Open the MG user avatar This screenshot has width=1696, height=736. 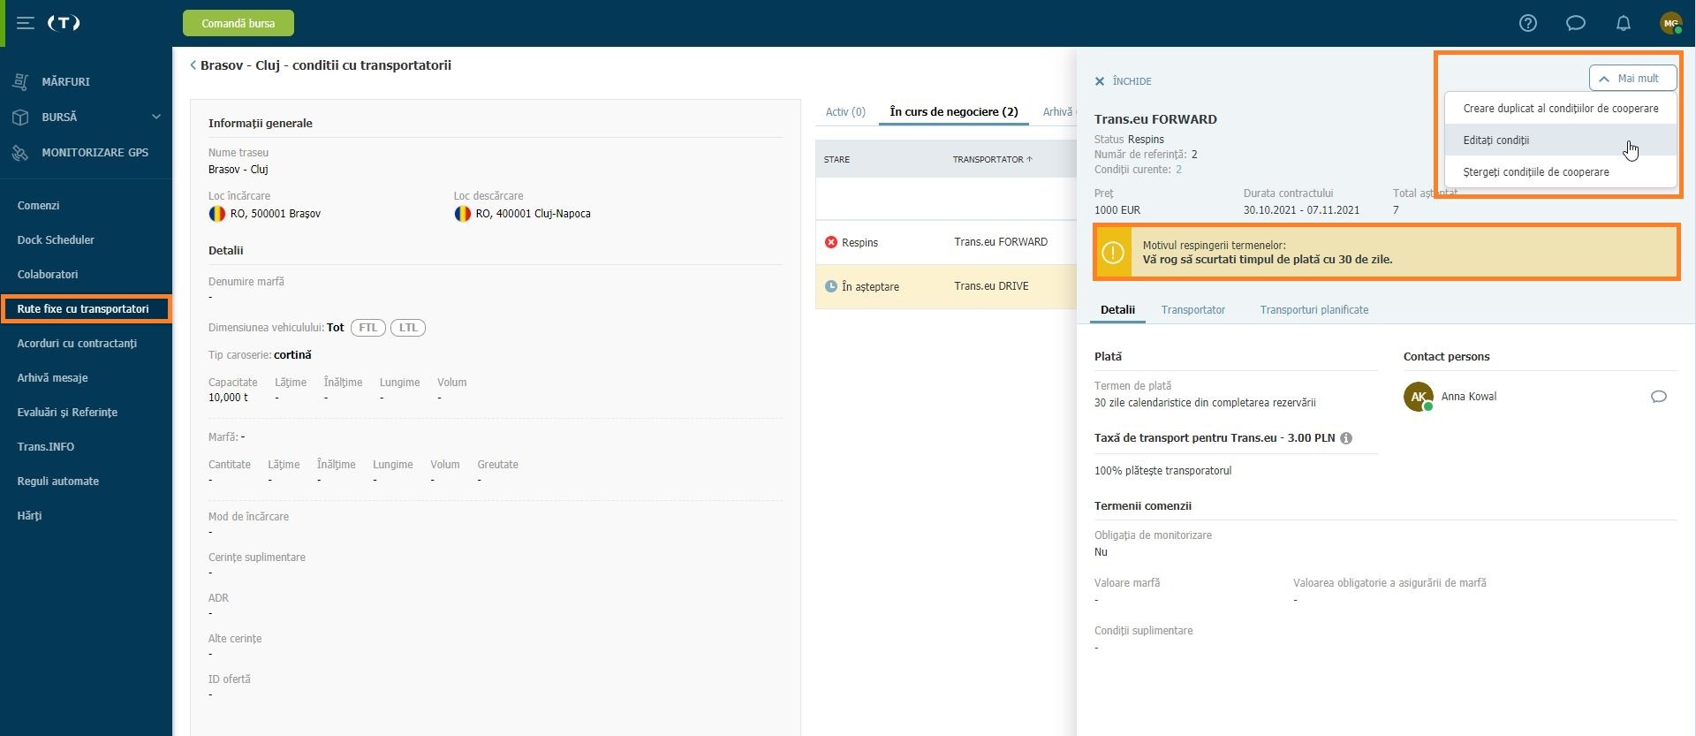click(1670, 23)
